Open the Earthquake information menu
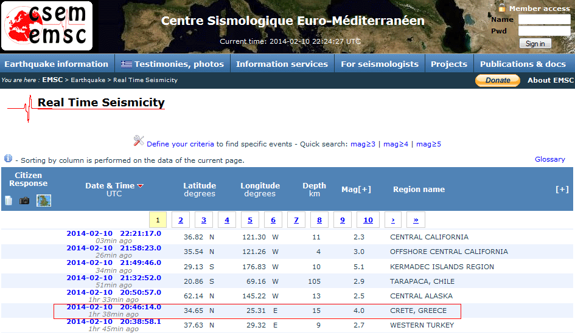This screenshot has width=575, height=333. coord(56,64)
